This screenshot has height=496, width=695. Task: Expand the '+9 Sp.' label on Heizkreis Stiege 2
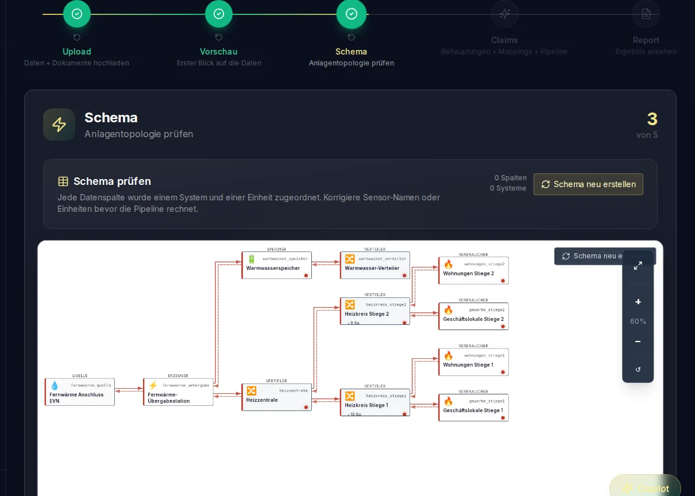[x=353, y=323]
